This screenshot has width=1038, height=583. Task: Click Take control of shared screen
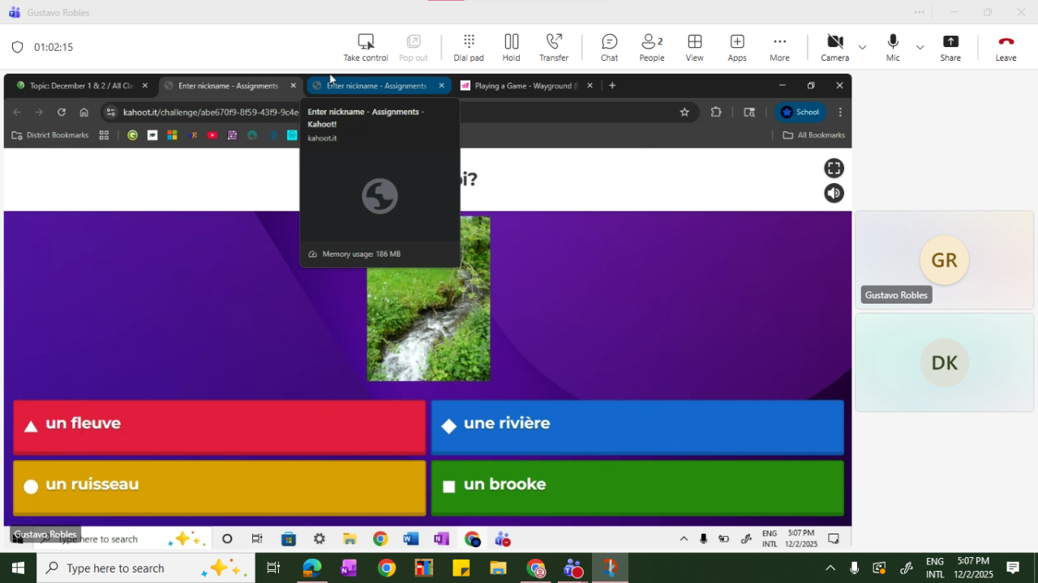pyautogui.click(x=366, y=47)
